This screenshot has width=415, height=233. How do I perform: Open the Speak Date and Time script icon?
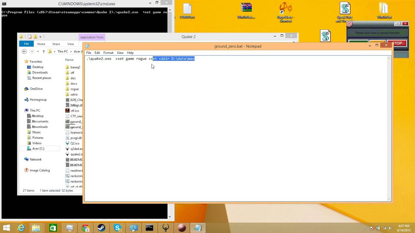click(x=345, y=12)
